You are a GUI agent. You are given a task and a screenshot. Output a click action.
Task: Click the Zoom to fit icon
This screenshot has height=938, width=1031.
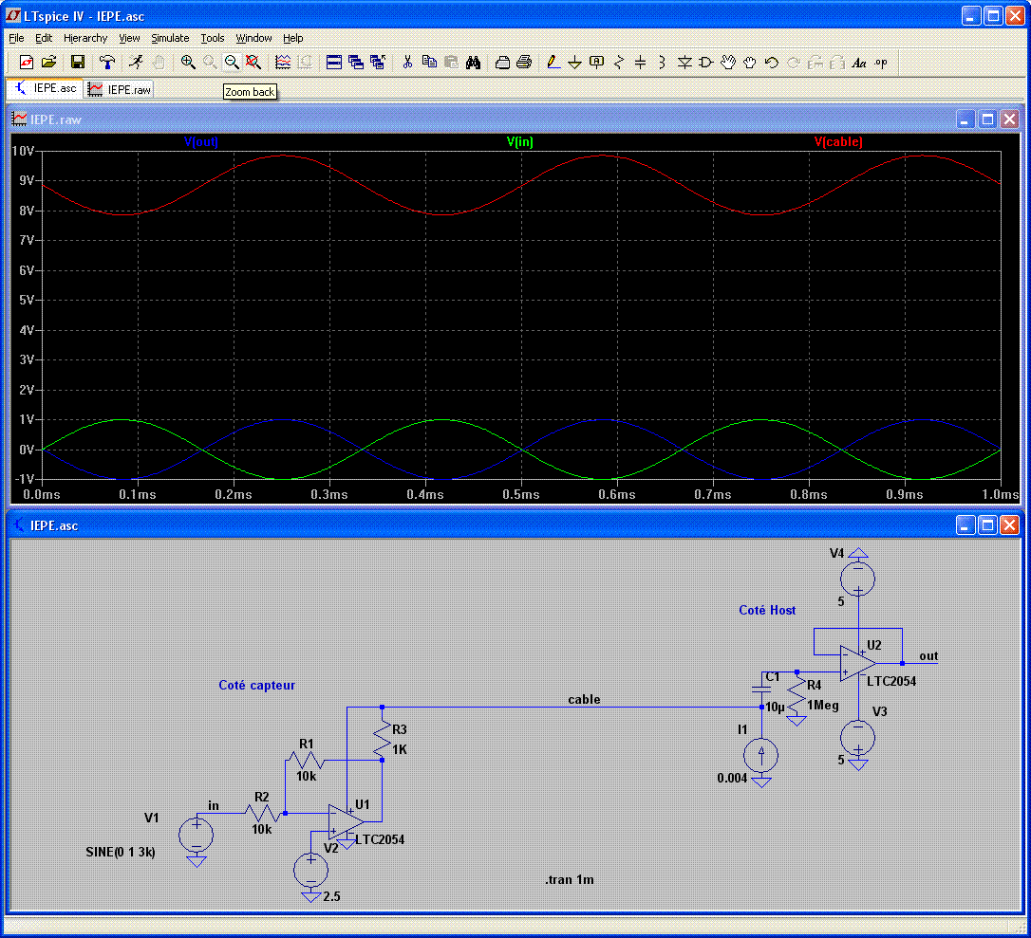(253, 63)
